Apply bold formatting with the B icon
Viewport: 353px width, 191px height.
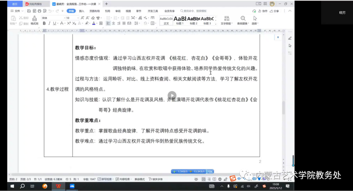coord(44,23)
